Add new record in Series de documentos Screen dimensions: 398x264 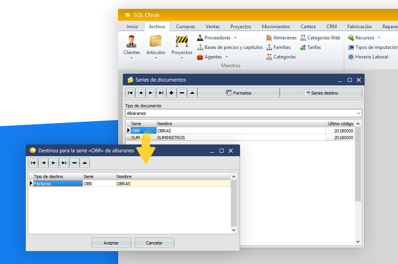click(x=172, y=93)
